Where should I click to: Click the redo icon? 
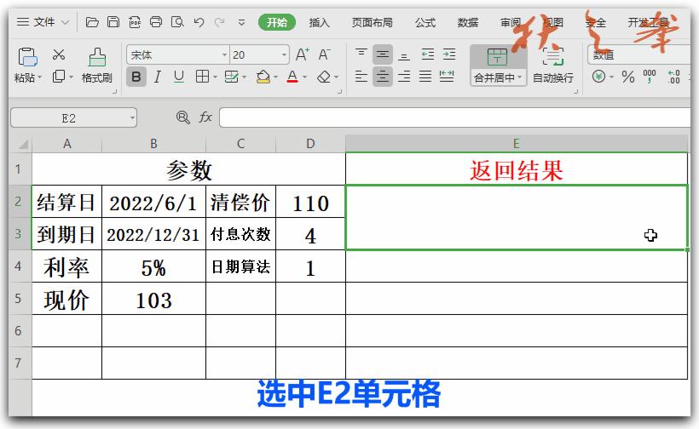click(219, 22)
